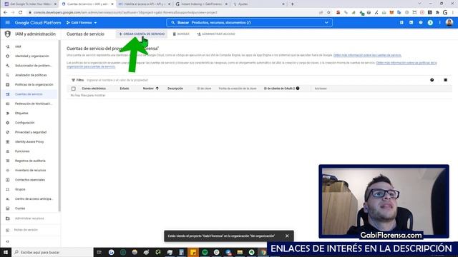Open Contactos esenciales in the sidebar
Image resolution: width=458 pixels, height=257 pixels.
click(29, 180)
